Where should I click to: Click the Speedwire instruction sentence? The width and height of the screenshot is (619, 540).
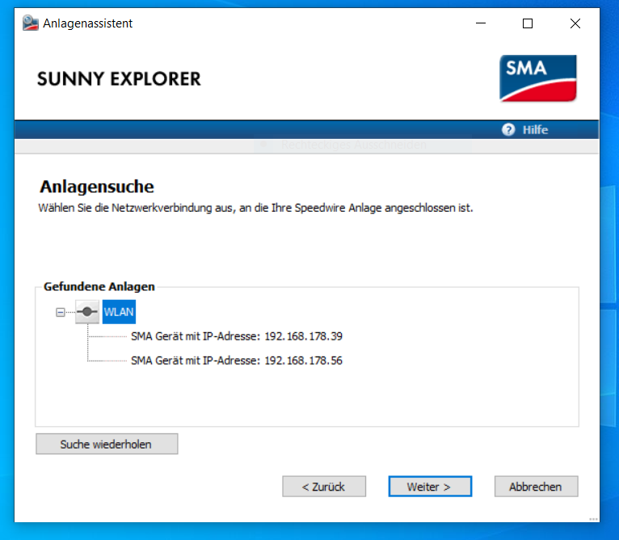coord(255,208)
